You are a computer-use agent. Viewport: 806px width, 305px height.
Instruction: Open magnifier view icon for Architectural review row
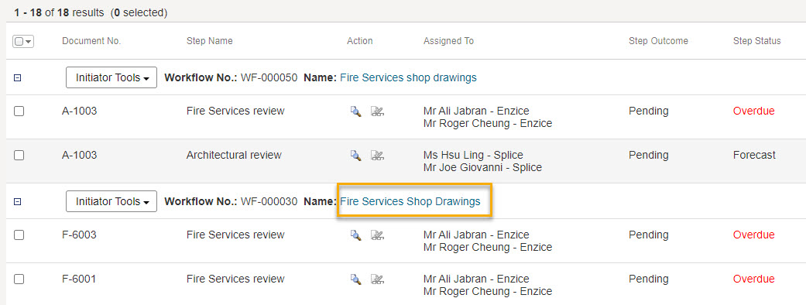click(355, 156)
